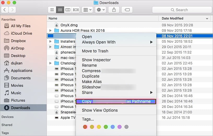Click the Share toolbar button
The height and width of the screenshot is (136, 213).
(114, 10)
